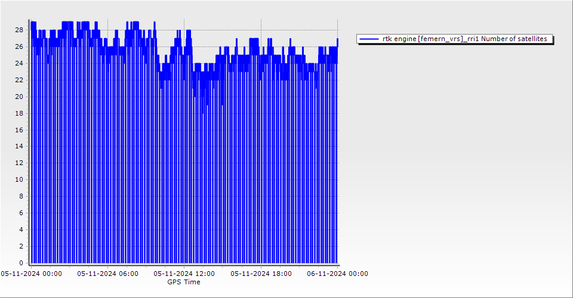Click the y-axis value 26
The image size is (573, 298).
click(19, 46)
